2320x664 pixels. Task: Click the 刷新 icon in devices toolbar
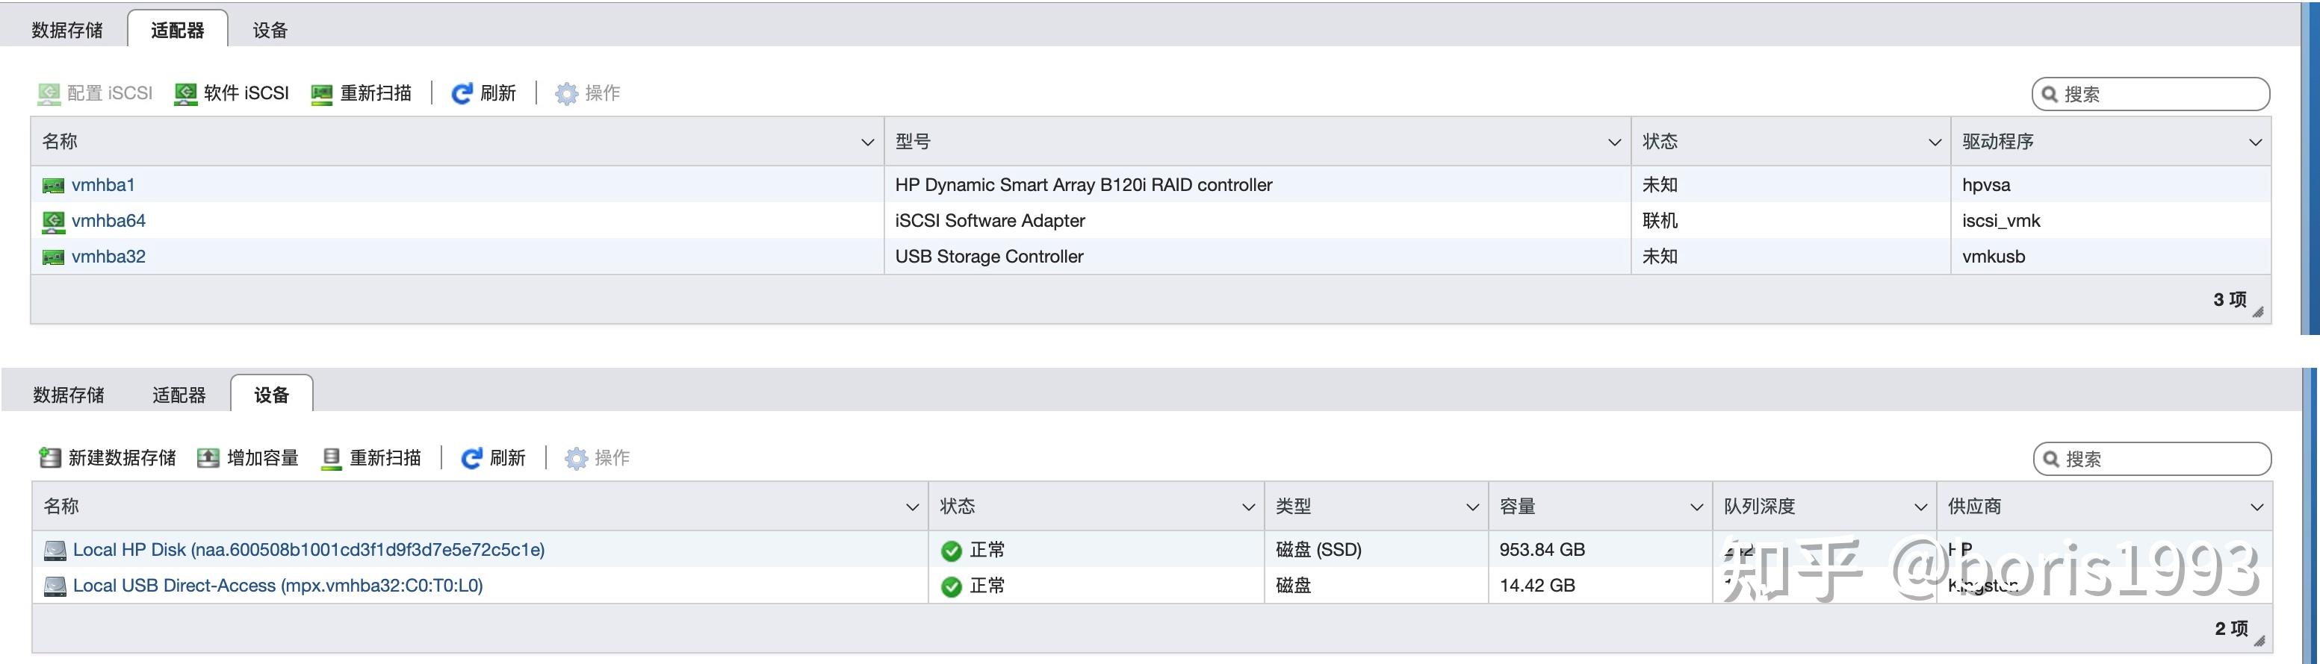point(471,458)
